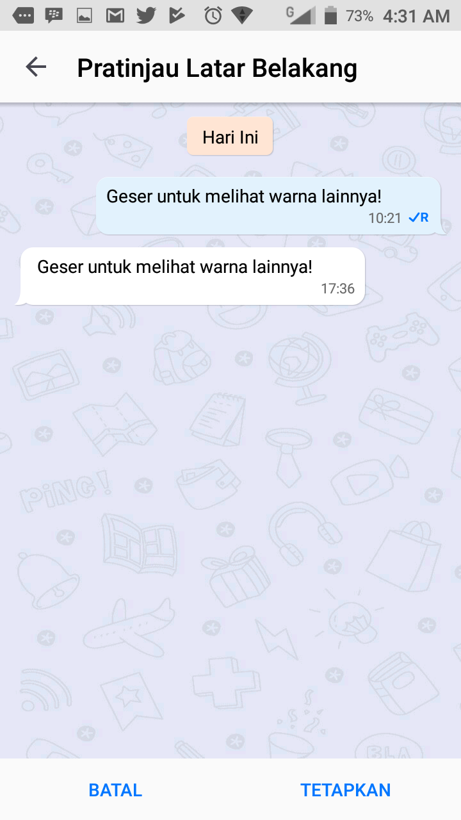Select the blue sent message bubble
461x820 pixels.
coord(269,206)
